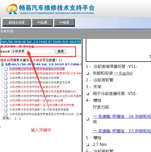151x152 pixels.
Task: Click the 2.7 Nm torque value
Action: [x=100, y=144]
